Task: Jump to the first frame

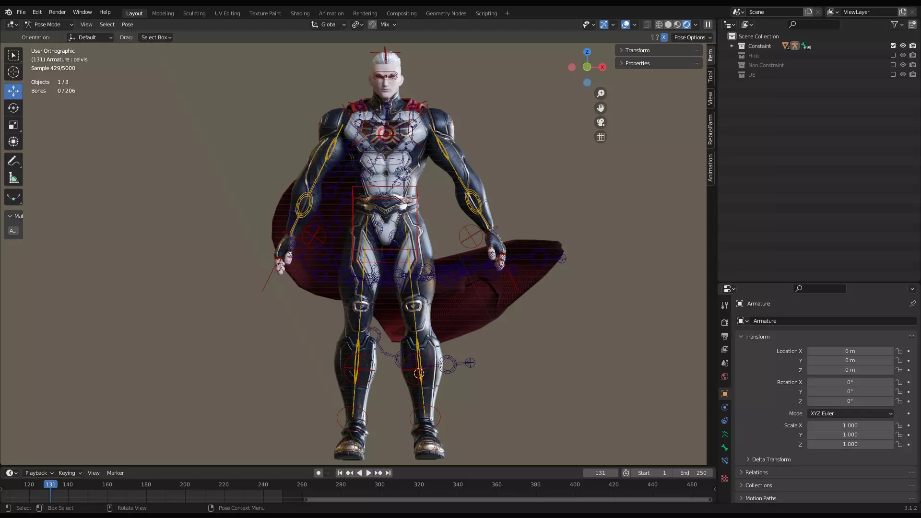Action: tap(340, 473)
